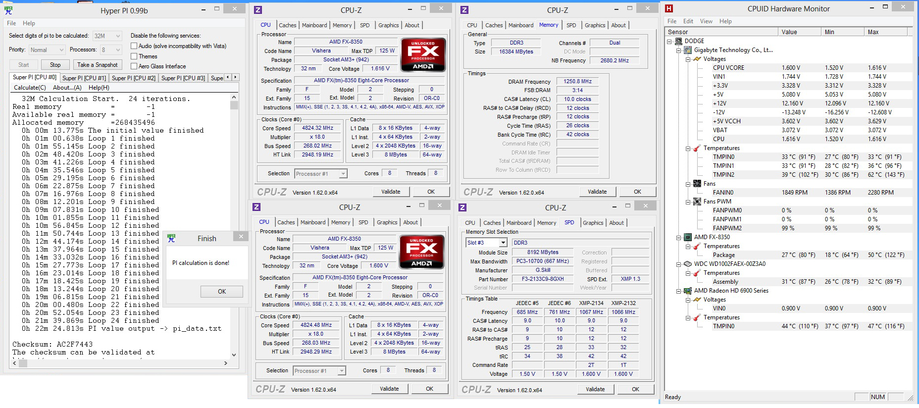Click the Hyper PI title bar icon
The image size is (919, 408).
tap(8, 10)
